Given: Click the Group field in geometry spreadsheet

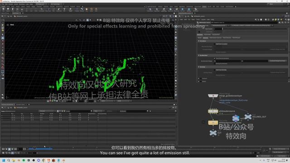Looking at the screenshot, I should (x=81, y=111).
